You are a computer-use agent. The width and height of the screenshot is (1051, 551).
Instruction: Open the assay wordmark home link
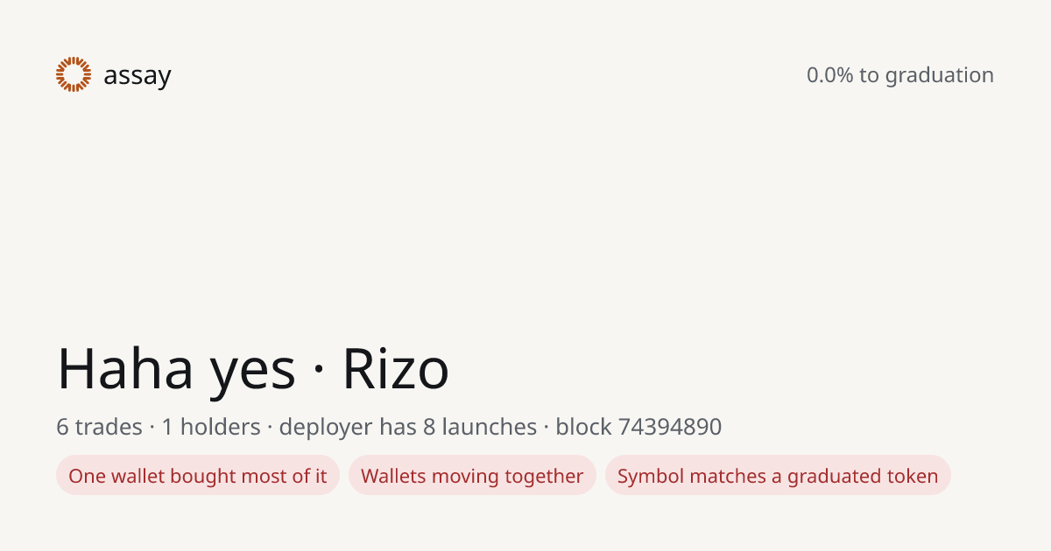tap(137, 76)
